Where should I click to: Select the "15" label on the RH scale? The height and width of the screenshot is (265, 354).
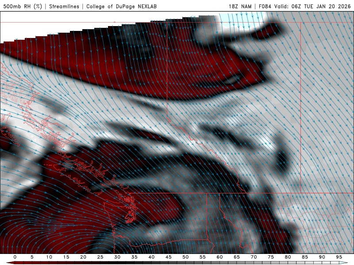pyautogui.click(x=66, y=257)
